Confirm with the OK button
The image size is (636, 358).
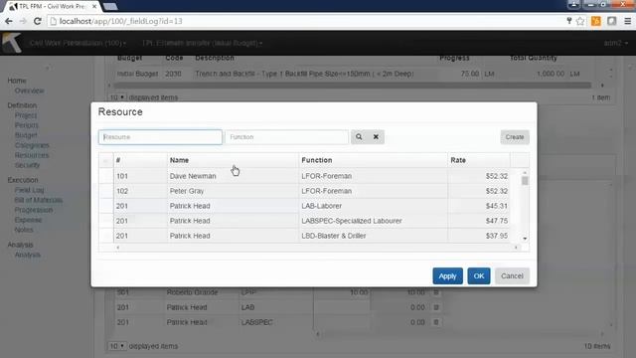479,276
